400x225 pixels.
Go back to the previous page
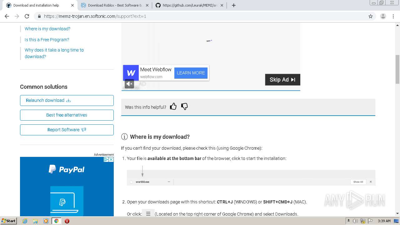click(x=7, y=16)
